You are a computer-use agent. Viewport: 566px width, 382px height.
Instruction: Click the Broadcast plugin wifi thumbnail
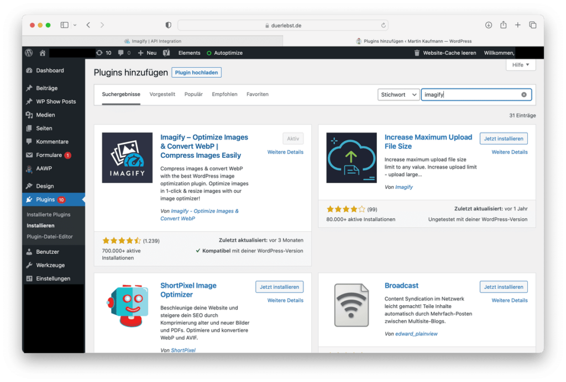(351, 305)
